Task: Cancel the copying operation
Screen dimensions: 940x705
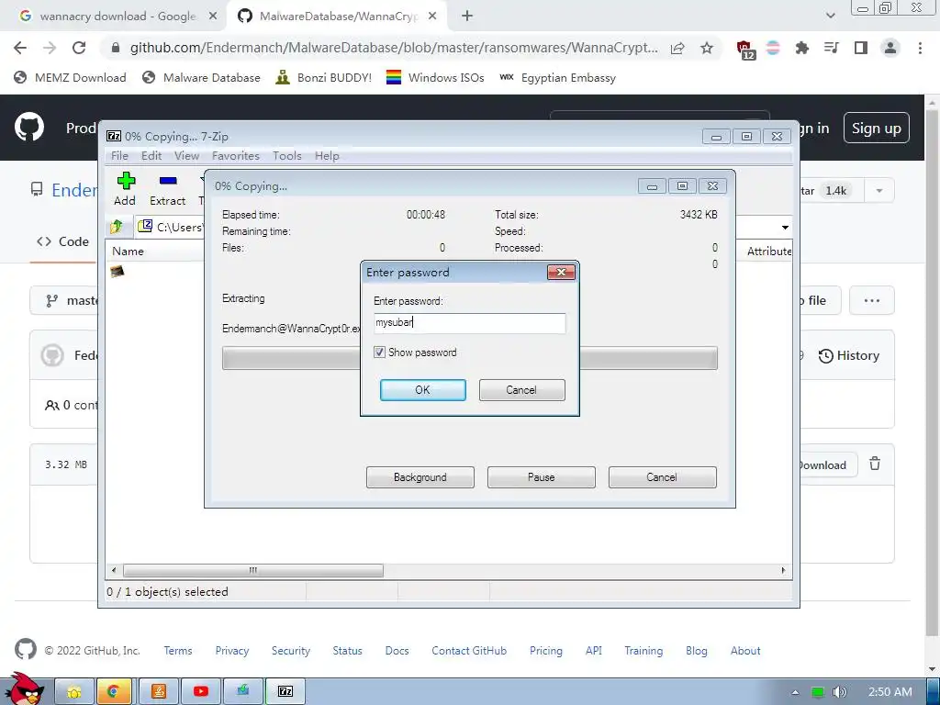Action: point(662,477)
